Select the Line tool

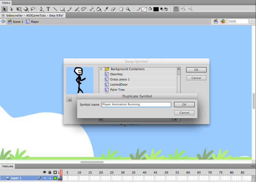[x=55, y=9]
